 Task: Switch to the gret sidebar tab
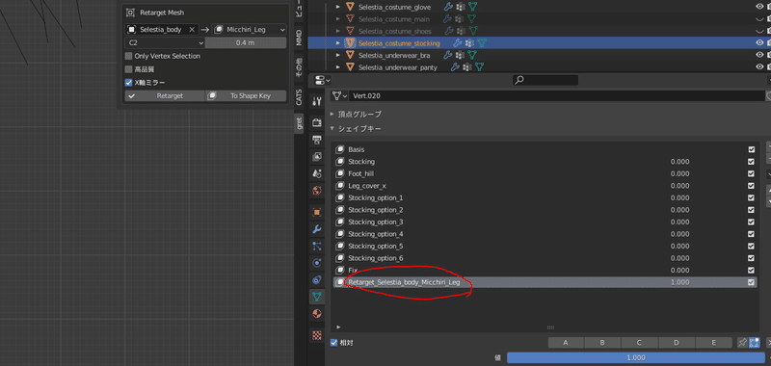pos(299,124)
